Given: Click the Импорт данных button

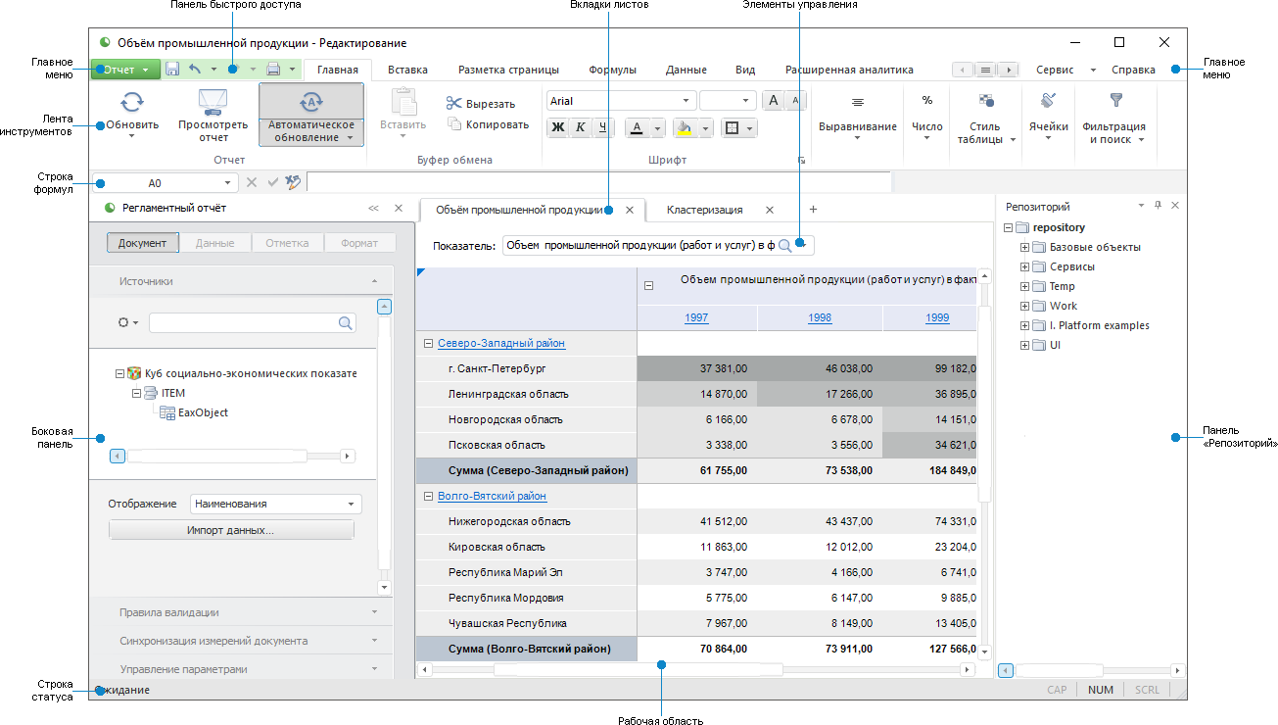Looking at the screenshot, I should point(230,530).
